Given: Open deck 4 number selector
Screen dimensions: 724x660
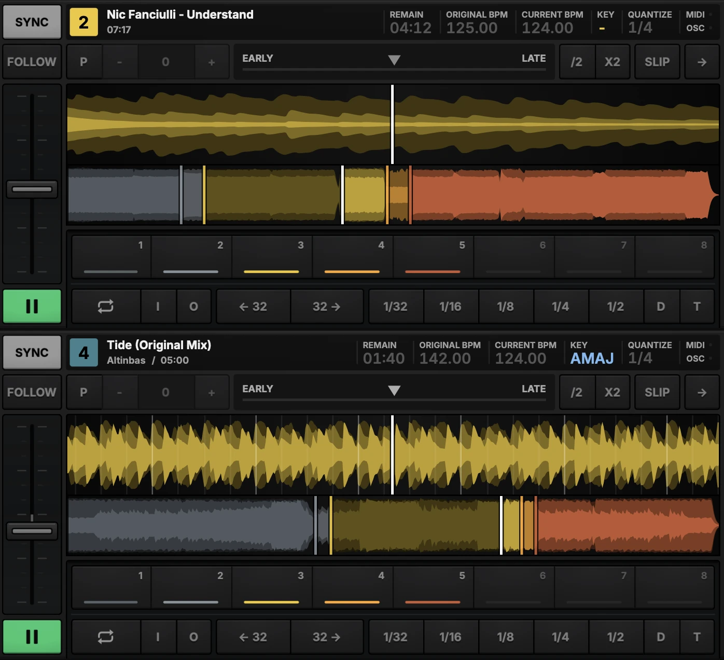Looking at the screenshot, I should tap(83, 353).
